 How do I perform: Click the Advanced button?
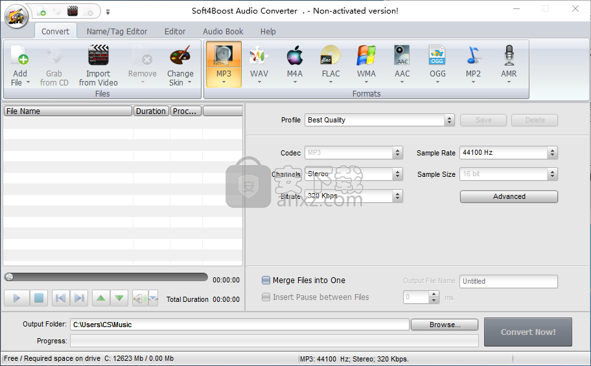click(509, 196)
